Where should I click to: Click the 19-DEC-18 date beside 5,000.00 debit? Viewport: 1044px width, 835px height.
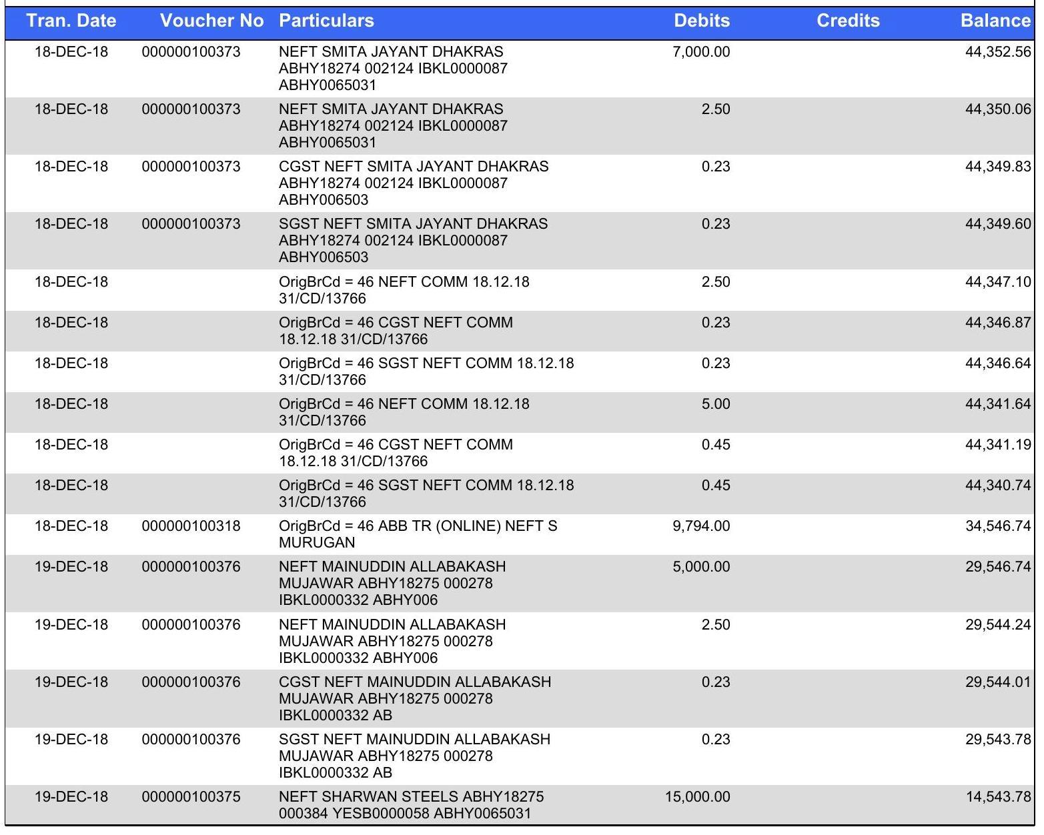[x=71, y=567]
